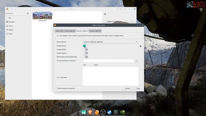Click the Runners gear icon in Lutris sidebar
This screenshot has height=116, width=206.
pyautogui.click(x=28, y=14)
